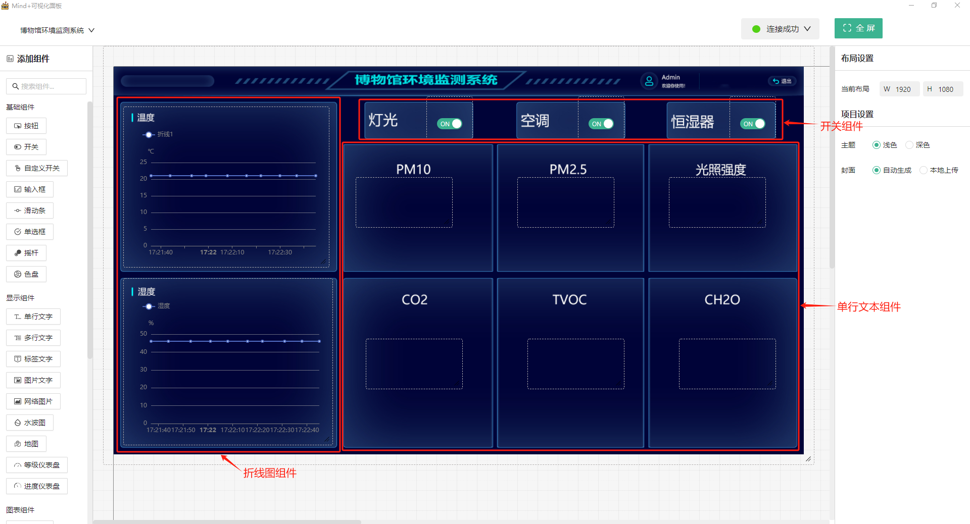Viewport: 970px width, 524px height.
Task: Select the 灯光 switch label
Action: pos(383,120)
